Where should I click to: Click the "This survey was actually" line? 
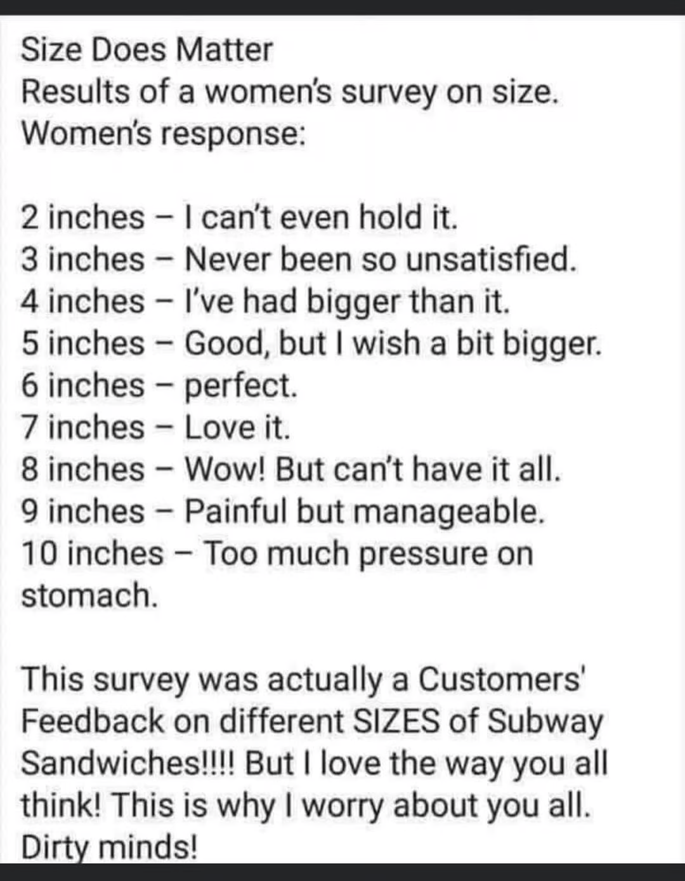pos(303,679)
